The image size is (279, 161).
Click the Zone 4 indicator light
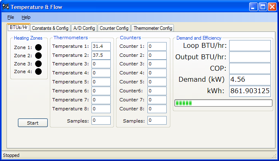38,72
